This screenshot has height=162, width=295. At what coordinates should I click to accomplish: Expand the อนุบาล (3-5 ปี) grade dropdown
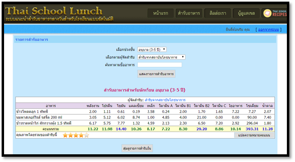(152, 49)
